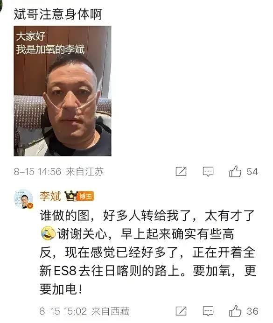Select the comment text 斌哥注意身体啊
The width and height of the screenshot is (273, 323).
pyautogui.click(x=58, y=14)
